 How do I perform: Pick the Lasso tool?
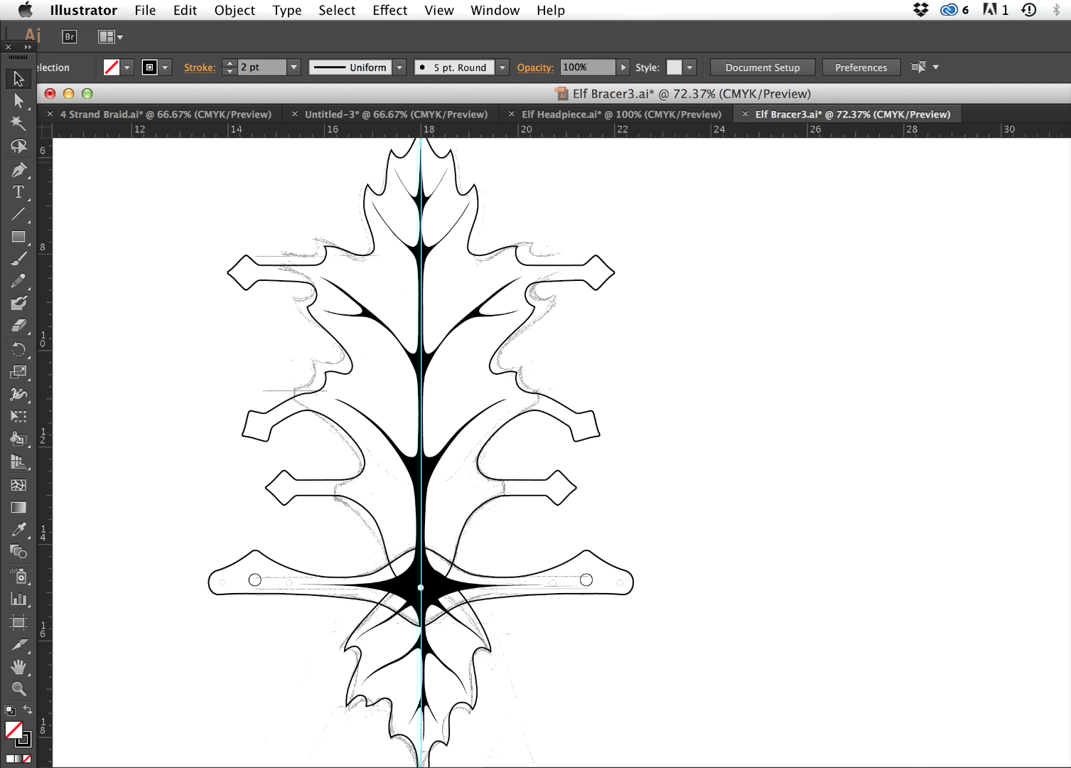(18, 146)
